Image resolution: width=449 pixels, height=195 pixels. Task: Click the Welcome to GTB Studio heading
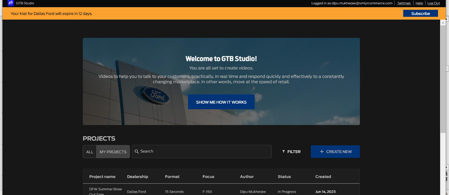[221, 59]
